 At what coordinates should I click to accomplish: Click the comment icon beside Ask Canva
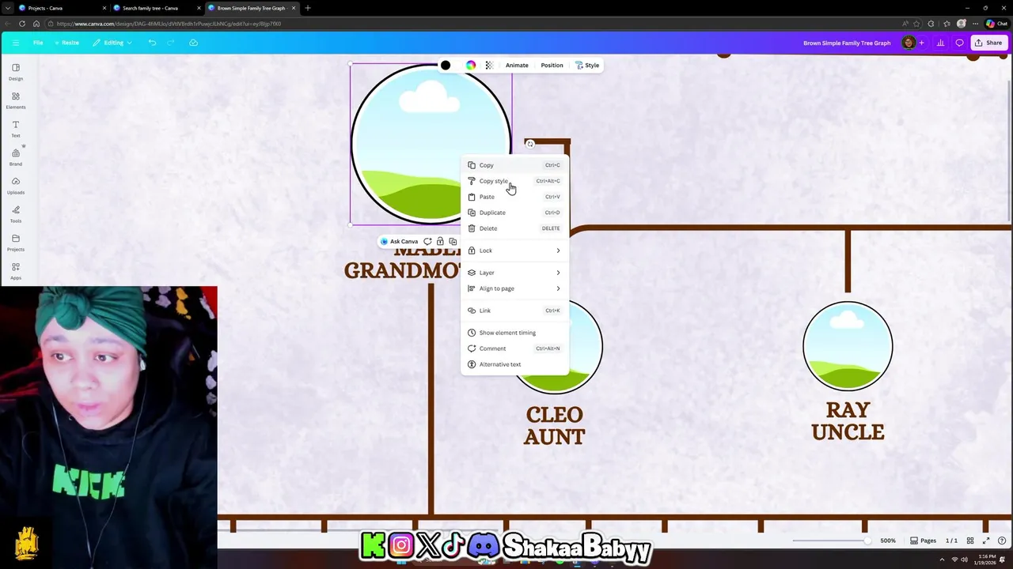tap(427, 242)
